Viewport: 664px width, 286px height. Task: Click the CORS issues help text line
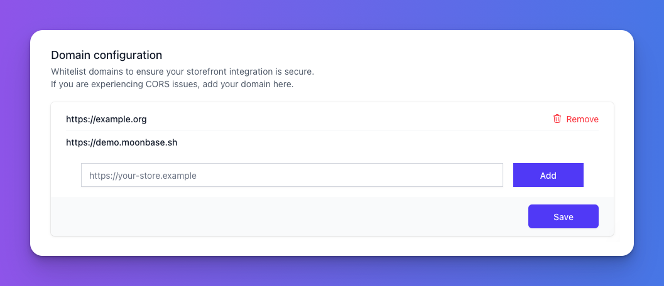pos(172,84)
